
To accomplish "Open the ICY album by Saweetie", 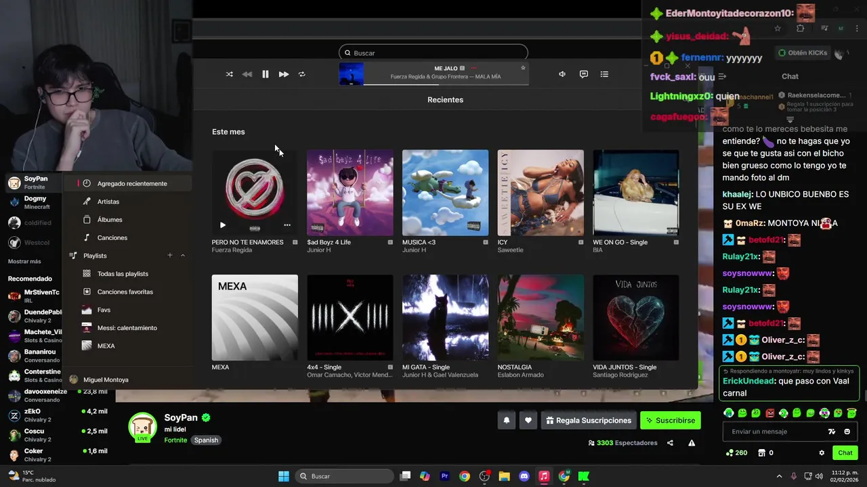I will point(541,193).
